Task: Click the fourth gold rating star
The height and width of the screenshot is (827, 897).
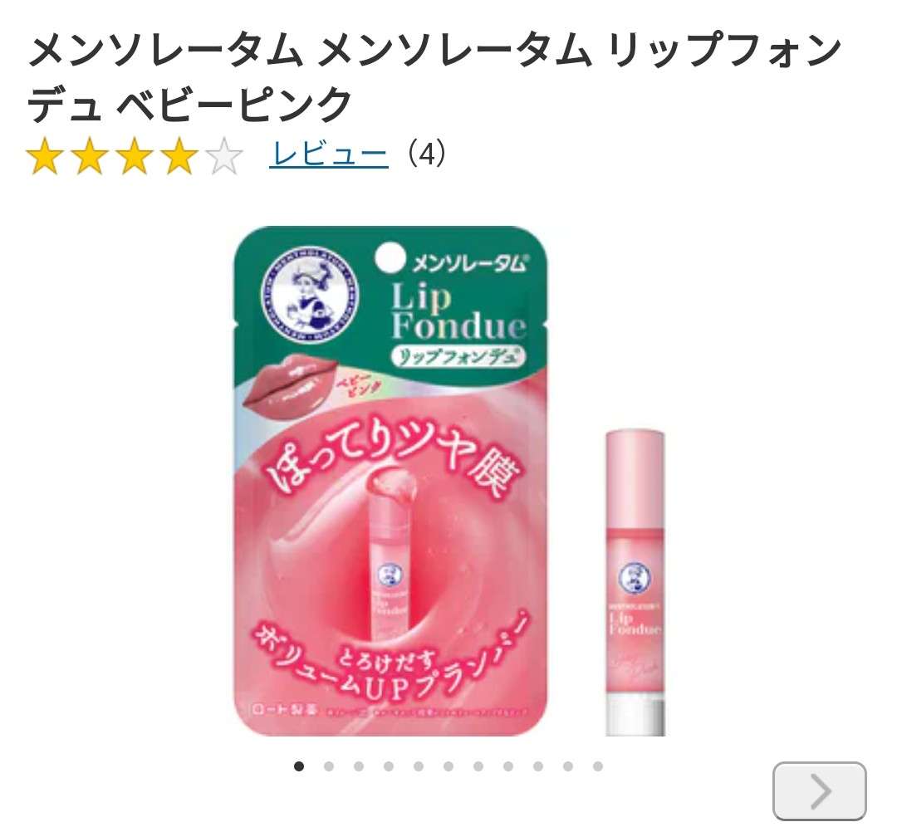Action: point(179,155)
